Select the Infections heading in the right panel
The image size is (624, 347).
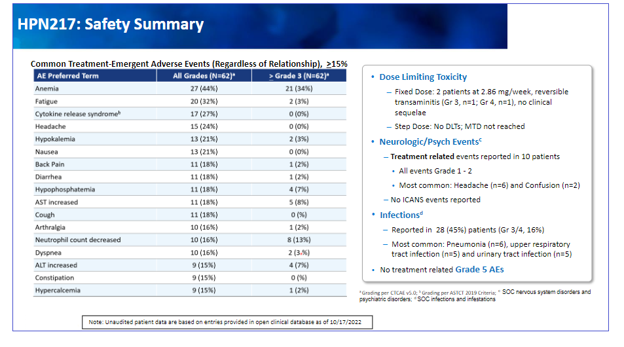click(401, 215)
